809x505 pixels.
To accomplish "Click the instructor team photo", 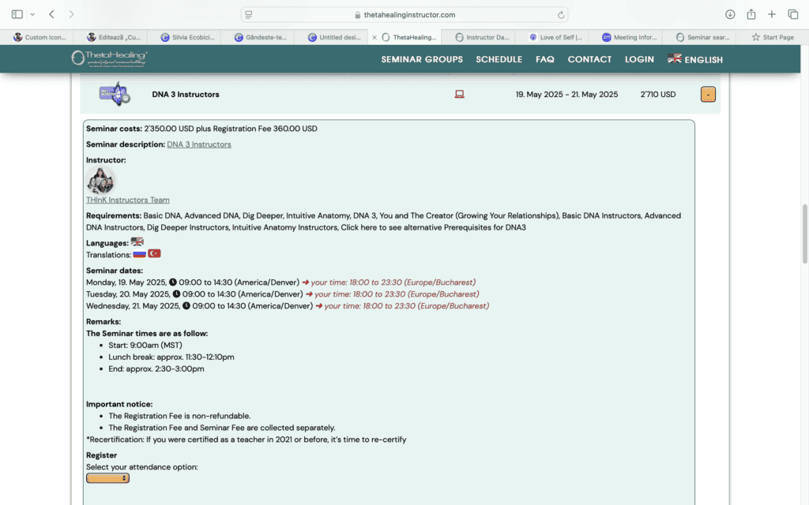I will (x=100, y=180).
